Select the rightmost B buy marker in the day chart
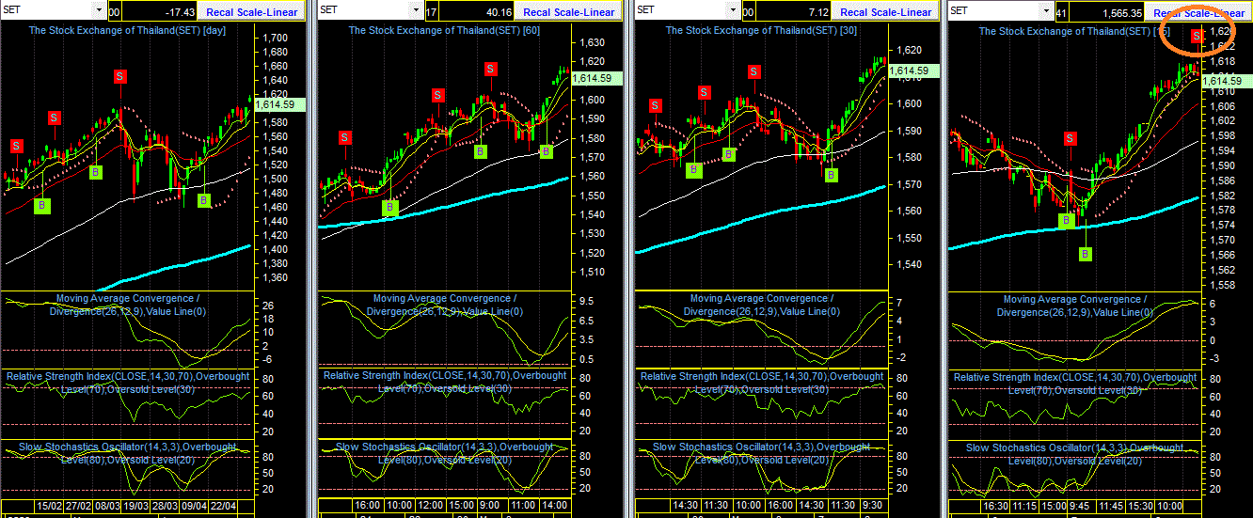 coord(204,199)
